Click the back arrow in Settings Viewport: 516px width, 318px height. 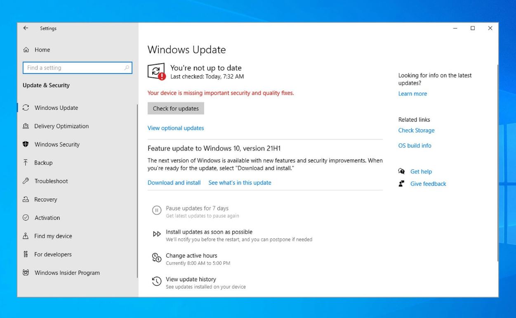(26, 28)
